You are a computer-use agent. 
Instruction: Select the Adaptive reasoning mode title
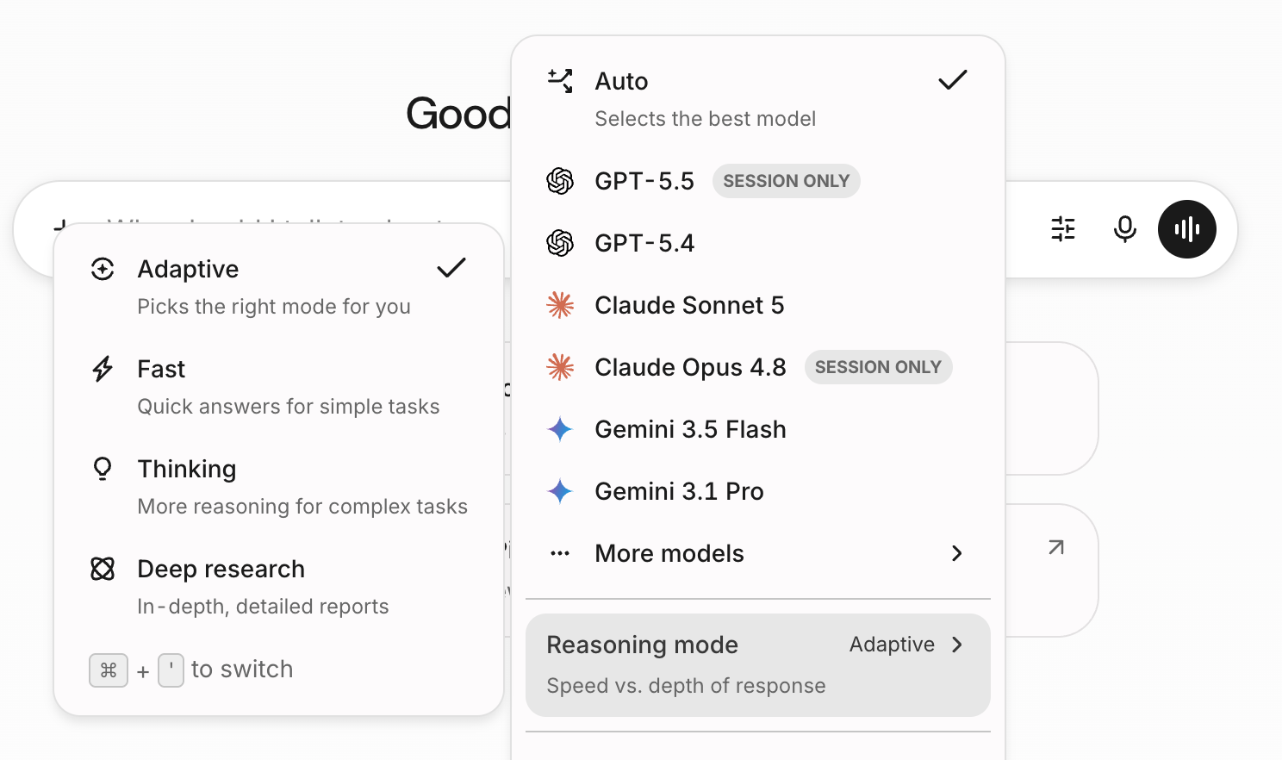188,269
